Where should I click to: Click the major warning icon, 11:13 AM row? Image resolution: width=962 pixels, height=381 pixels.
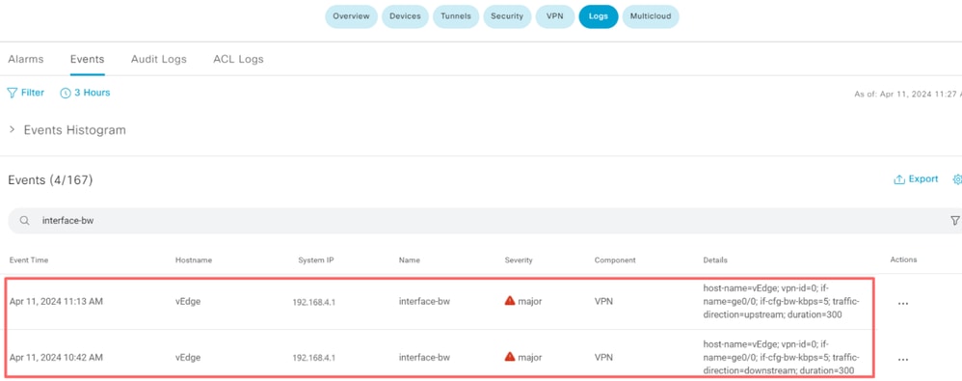tap(510, 301)
